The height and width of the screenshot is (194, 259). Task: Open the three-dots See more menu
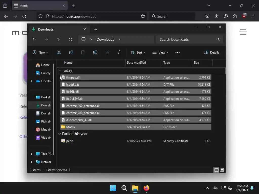coord(177,53)
